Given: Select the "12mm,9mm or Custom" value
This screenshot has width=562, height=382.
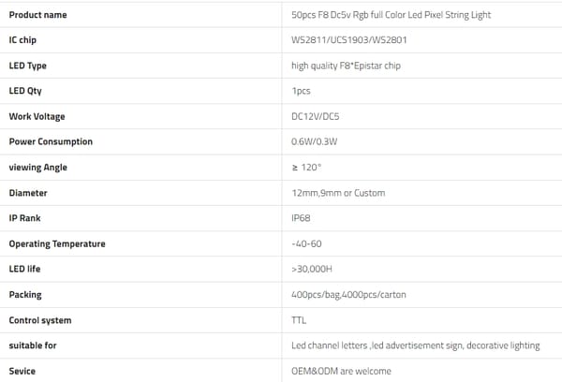Looking at the screenshot, I should tap(338, 193).
